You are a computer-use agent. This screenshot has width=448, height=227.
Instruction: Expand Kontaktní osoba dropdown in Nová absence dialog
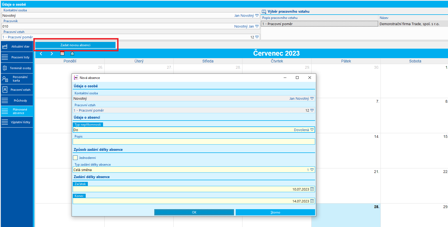(x=312, y=98)
